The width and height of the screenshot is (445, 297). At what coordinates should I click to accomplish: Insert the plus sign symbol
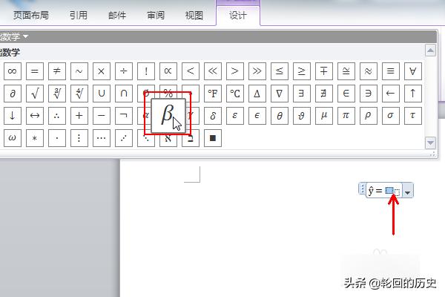[79, 116]
